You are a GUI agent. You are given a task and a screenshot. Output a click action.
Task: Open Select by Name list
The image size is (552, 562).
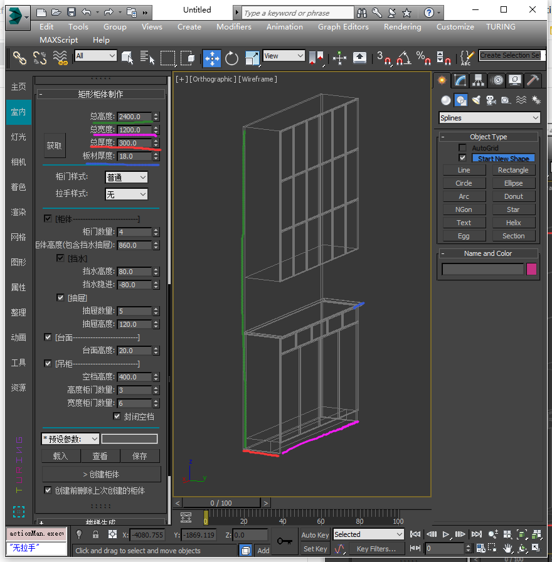(x=147, y=58)
